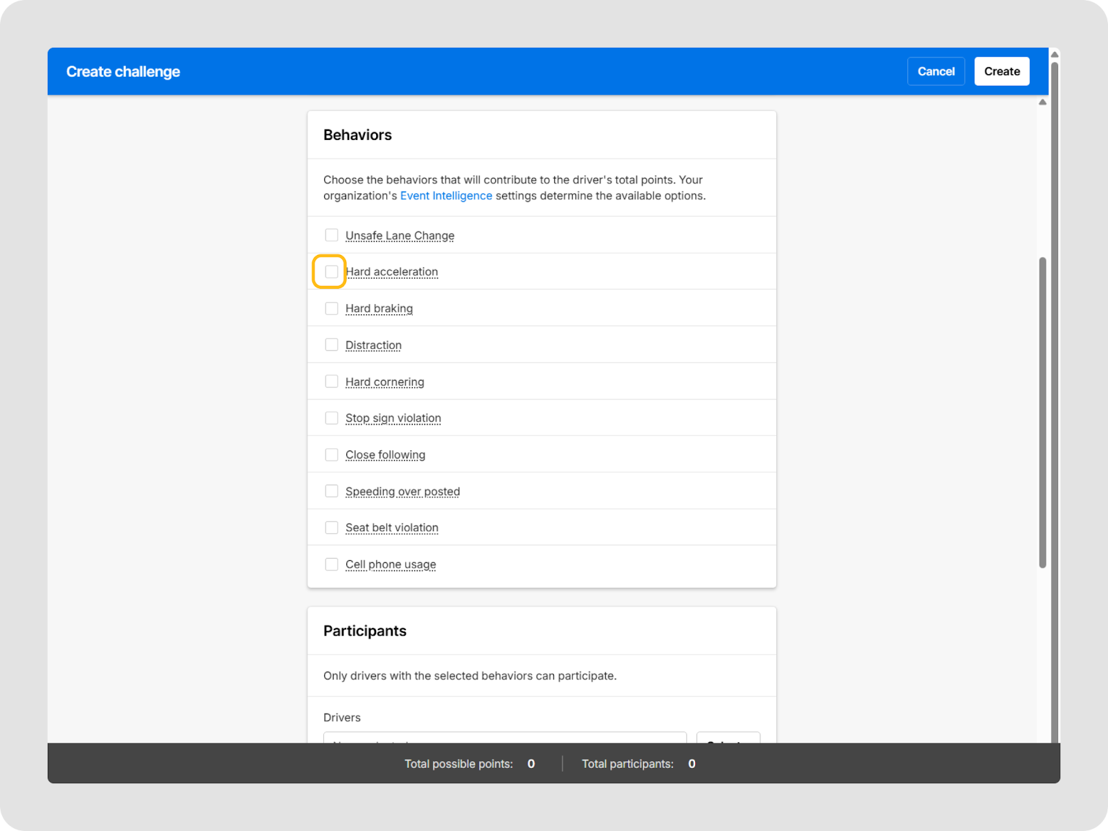Enable the Seat belt violation checkbox
The width and height of the screenshot is (1108, 831).
point(332,528)
